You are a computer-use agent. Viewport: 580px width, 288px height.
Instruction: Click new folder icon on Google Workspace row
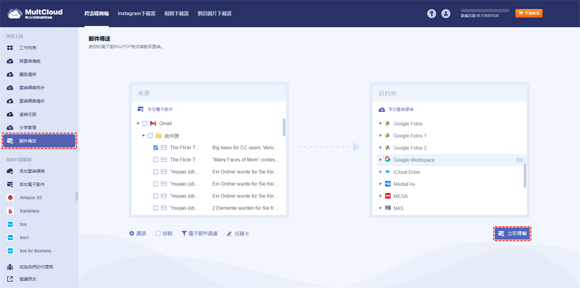[520, 160]
